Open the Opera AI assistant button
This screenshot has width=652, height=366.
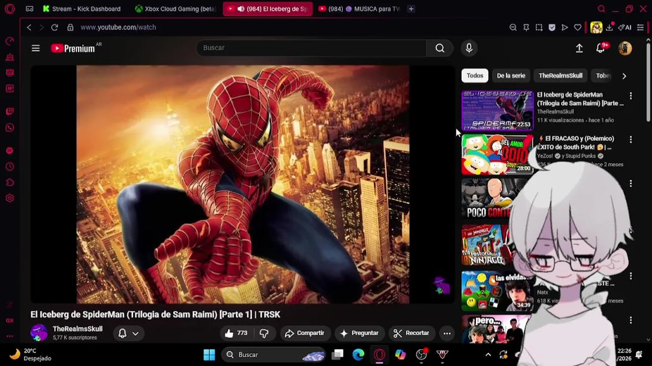pyautogui.click(x=625, y=27)
